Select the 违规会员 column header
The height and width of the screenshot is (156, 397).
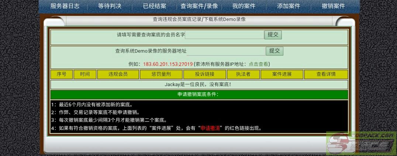tap(118, 74)
